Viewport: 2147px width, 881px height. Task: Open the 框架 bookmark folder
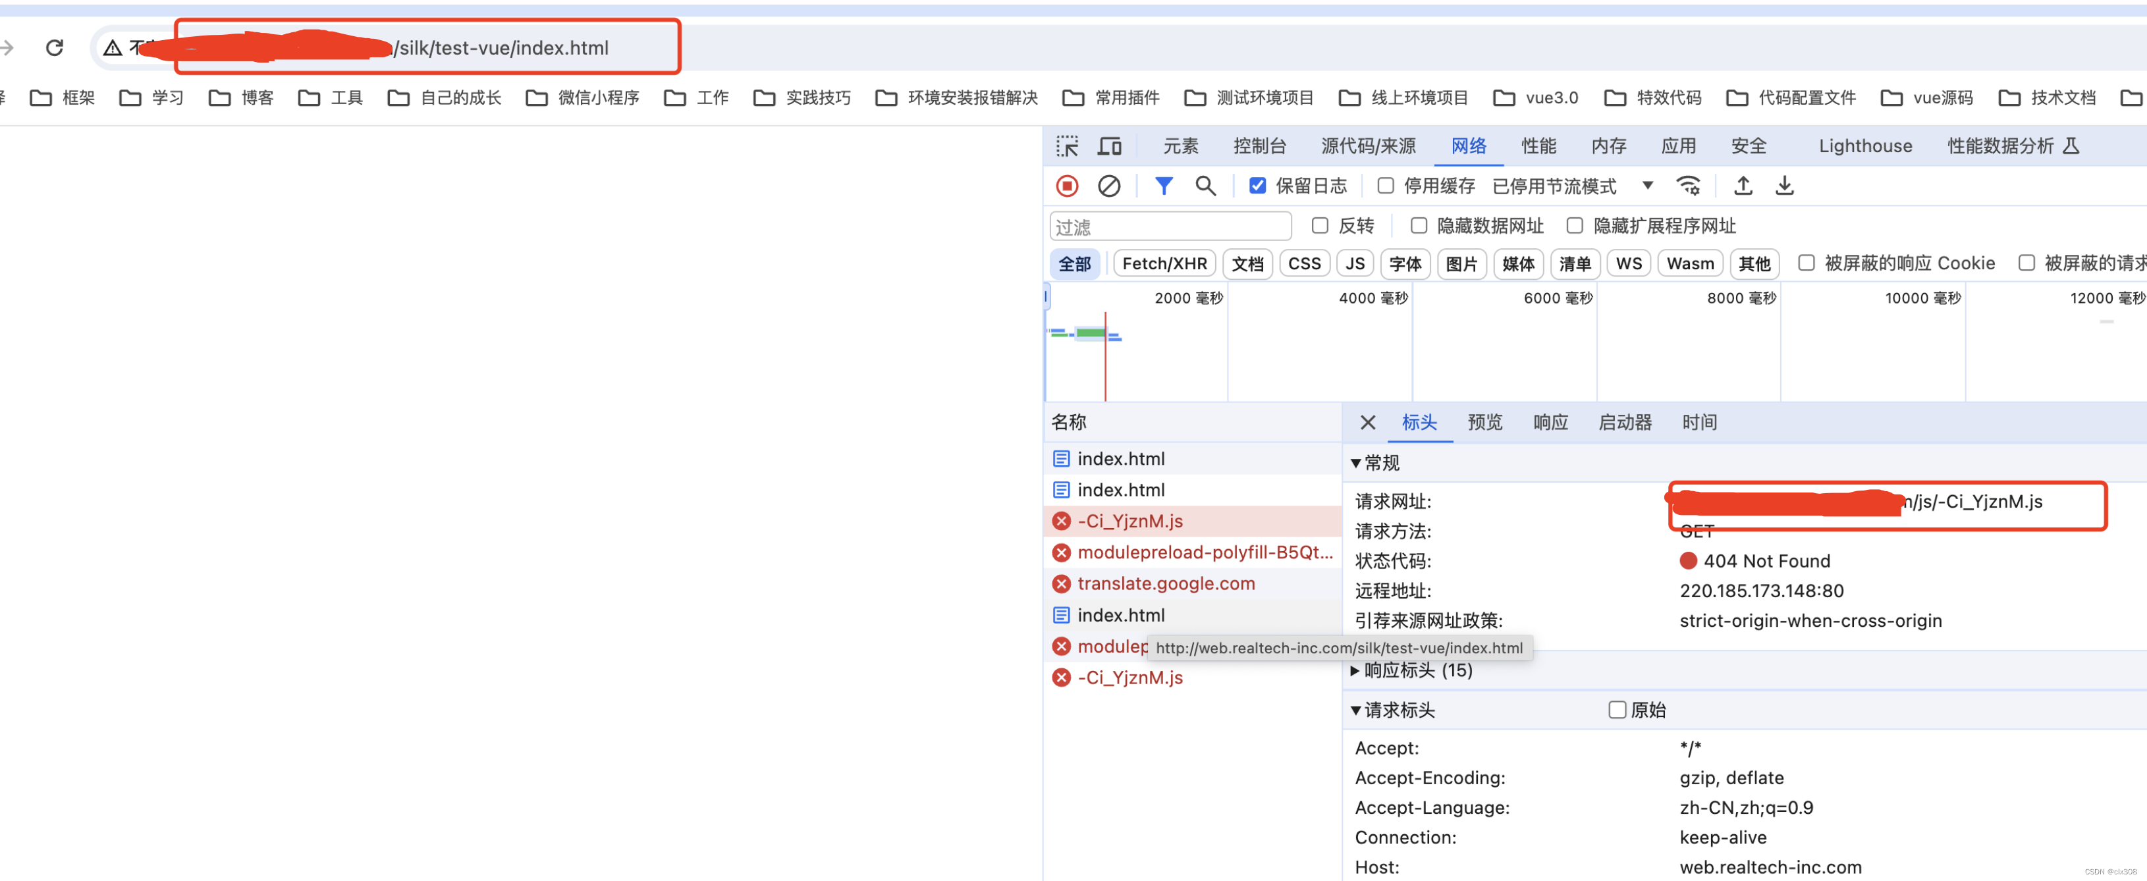coord(63,97)
